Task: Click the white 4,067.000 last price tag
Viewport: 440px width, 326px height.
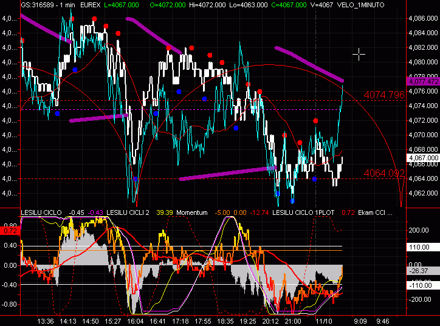Action: click(x=422, y=158)
